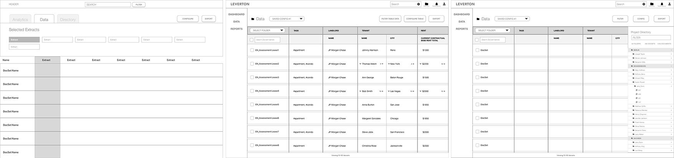Screen dimensions: 674x158
Task: Expand the $2200 rent chevron
Action: click(421, 64)
